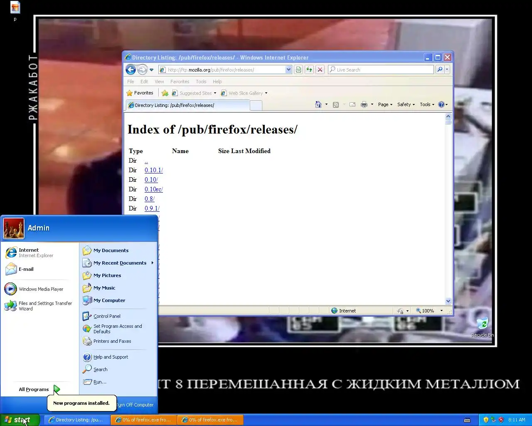Click the page scrollbar down arrow
The width and height of the screenshot is (532, 426).
tap(448, 301)
